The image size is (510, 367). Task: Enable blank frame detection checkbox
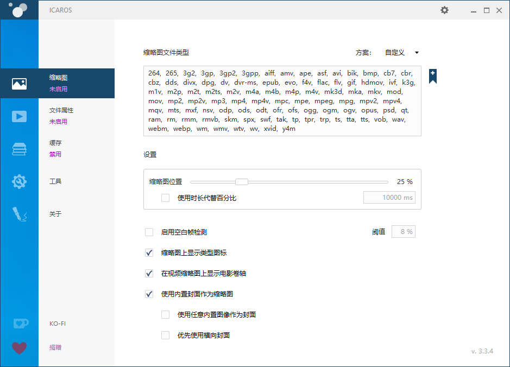point(149,232)
